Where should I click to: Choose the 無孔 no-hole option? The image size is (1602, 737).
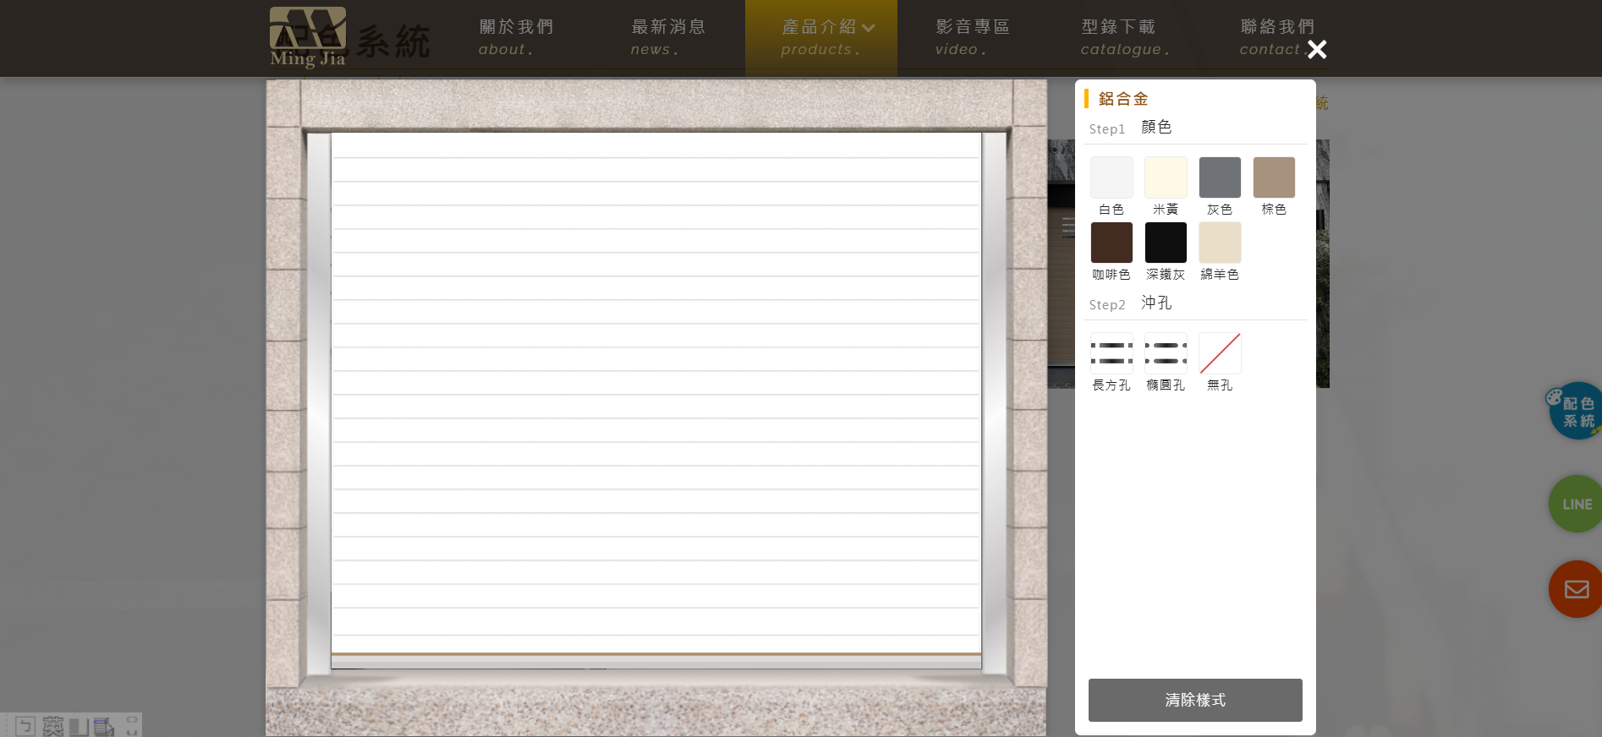(1219, 354)
